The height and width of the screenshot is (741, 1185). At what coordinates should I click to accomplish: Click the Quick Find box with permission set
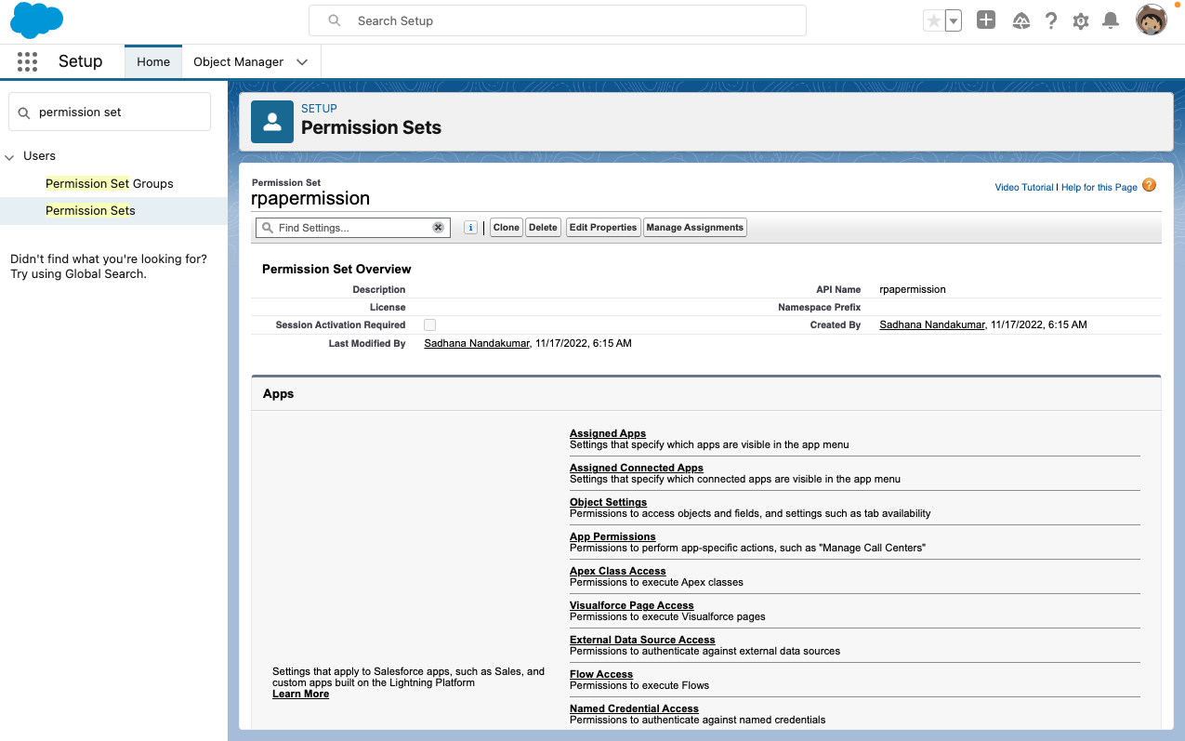pos(110,112)
